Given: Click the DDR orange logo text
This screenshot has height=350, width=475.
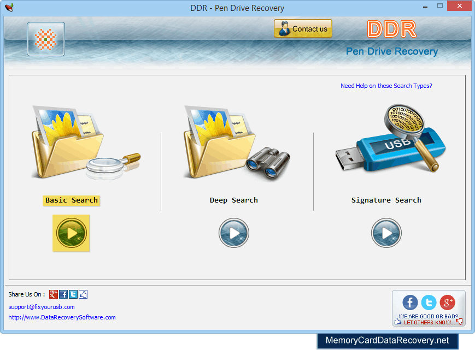Looking at the screenshot, I should tap(392, 29).
